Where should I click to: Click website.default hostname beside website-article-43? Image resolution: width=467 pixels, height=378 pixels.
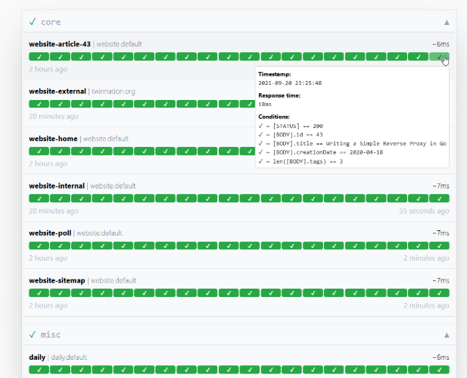point(119,44)
